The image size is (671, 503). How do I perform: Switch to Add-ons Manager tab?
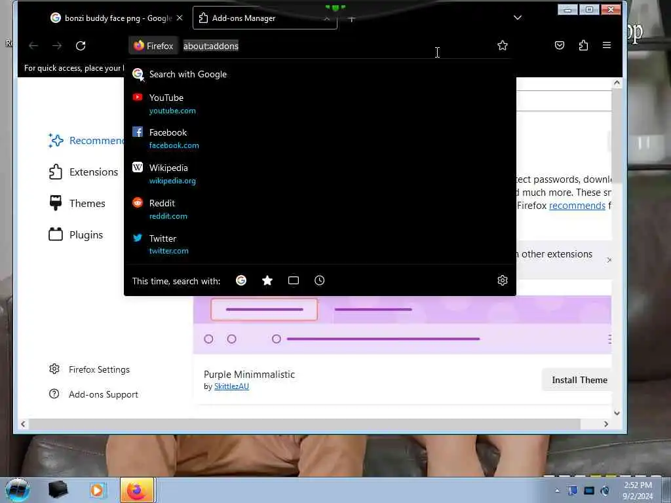click(265, 18)
